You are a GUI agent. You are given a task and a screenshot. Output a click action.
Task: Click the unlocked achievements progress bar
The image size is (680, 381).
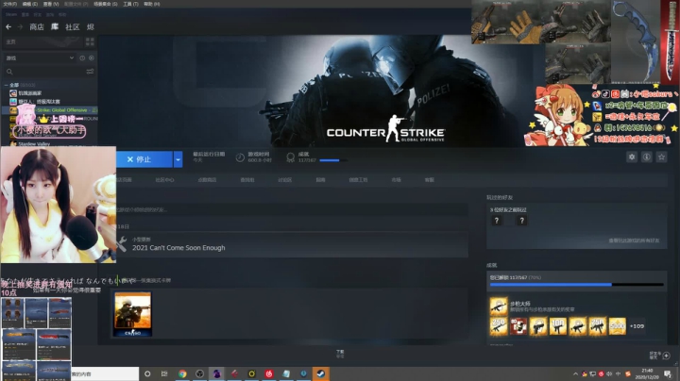(x=577, y=285)
